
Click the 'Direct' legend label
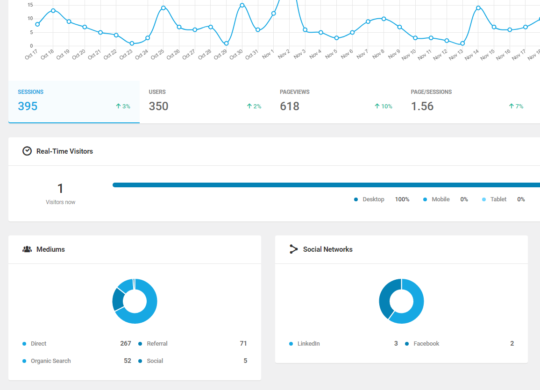point(39,344)
